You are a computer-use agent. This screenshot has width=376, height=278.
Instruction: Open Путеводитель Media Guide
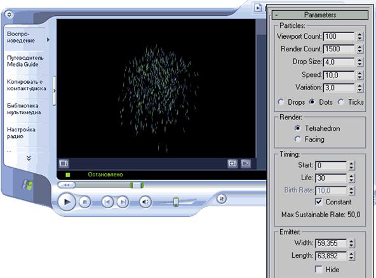(x=25, y=61)
